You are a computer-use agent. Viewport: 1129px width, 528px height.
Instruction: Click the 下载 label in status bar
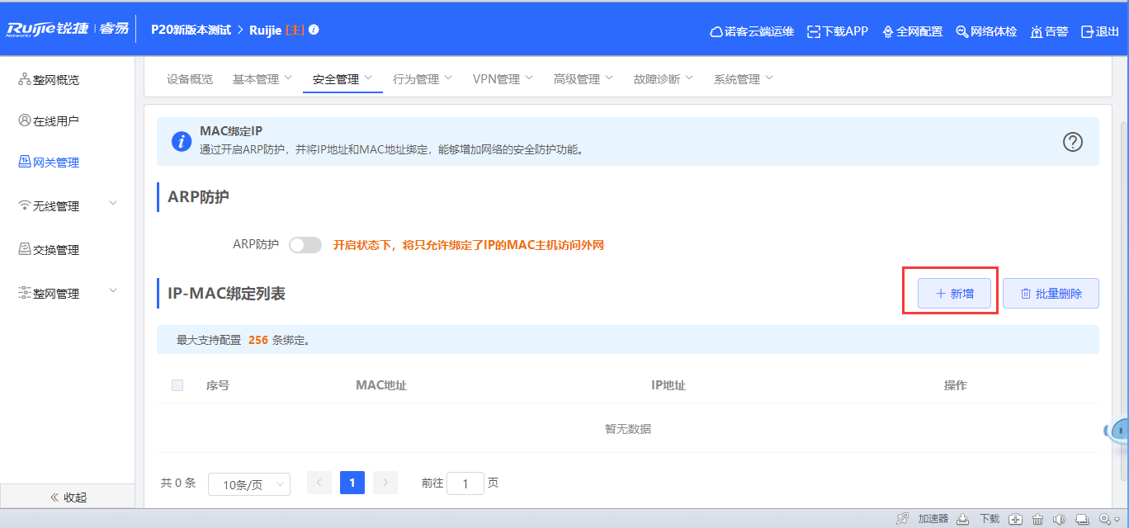(990, 519)
